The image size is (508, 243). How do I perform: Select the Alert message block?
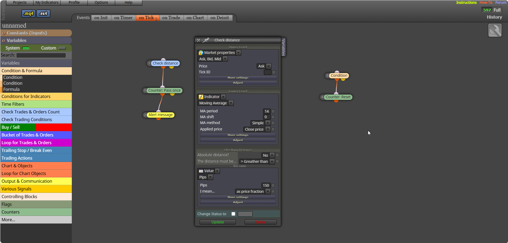point(160,115)
